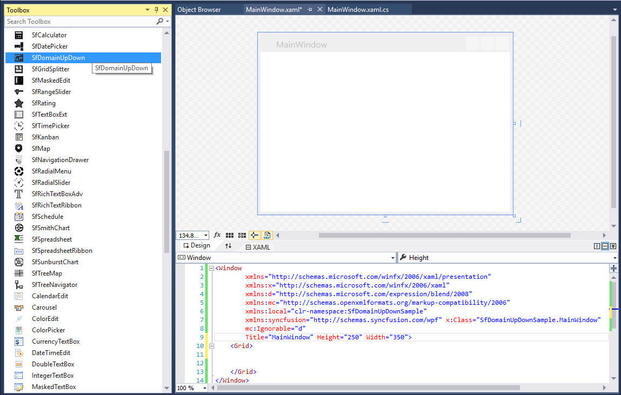Select the SfRating control in Toolbox
The height and width of the screenshot is (395, 621).
[43, 103]
